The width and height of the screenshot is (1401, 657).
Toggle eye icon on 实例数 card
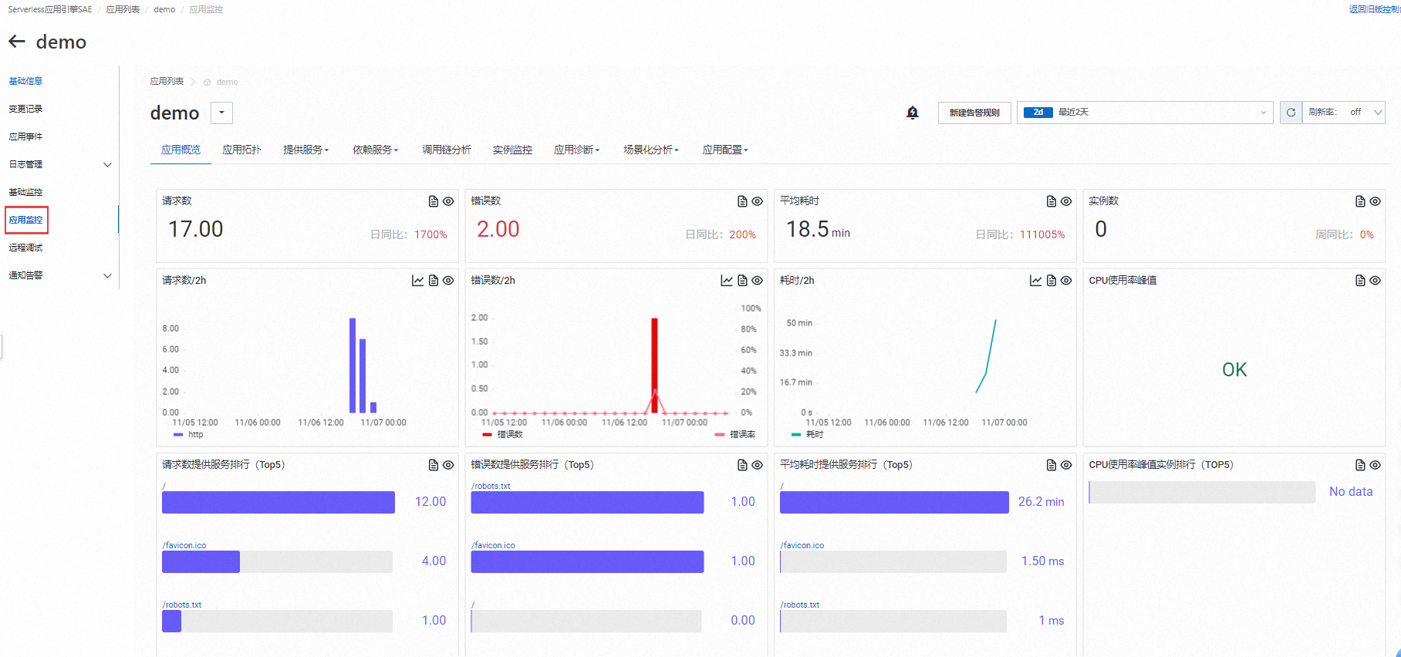(1375, 201)
